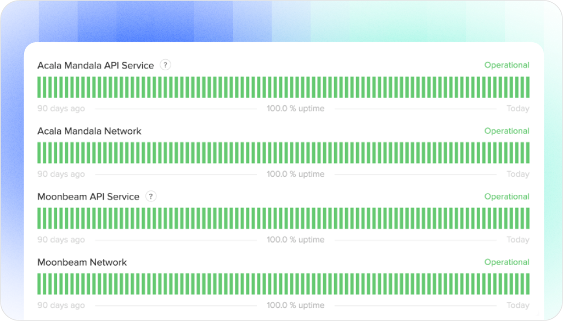The height and width of the screenshot is (321, 563).
Task: Open help icon beside Acala Mandala API Service
Action: coord(165,65)
